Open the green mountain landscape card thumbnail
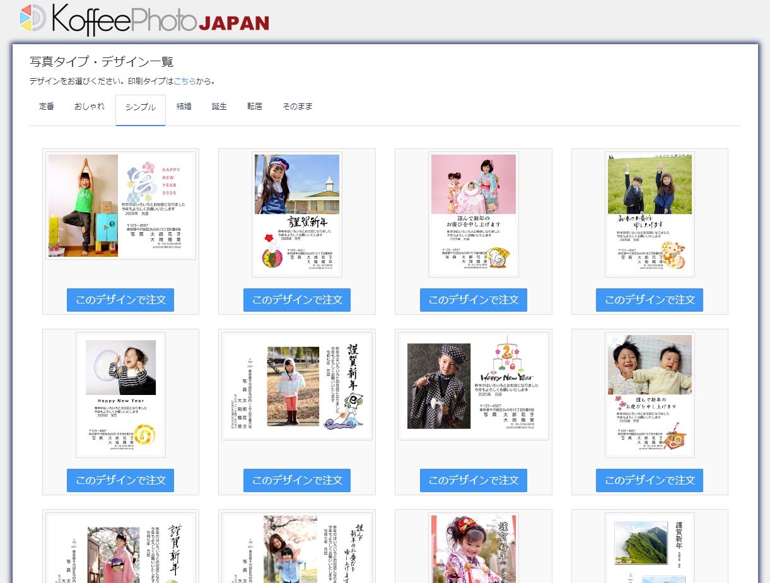This screenshot has height=583, width=770. click(x=650, y=548)
